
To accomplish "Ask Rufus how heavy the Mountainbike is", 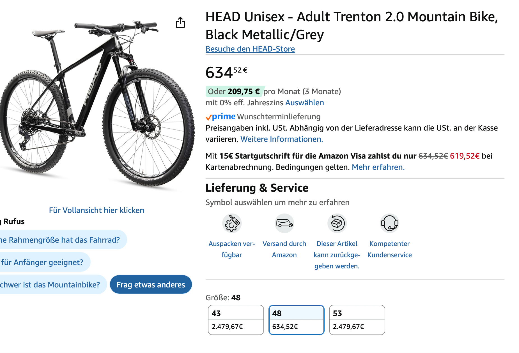I will [50, 285].
